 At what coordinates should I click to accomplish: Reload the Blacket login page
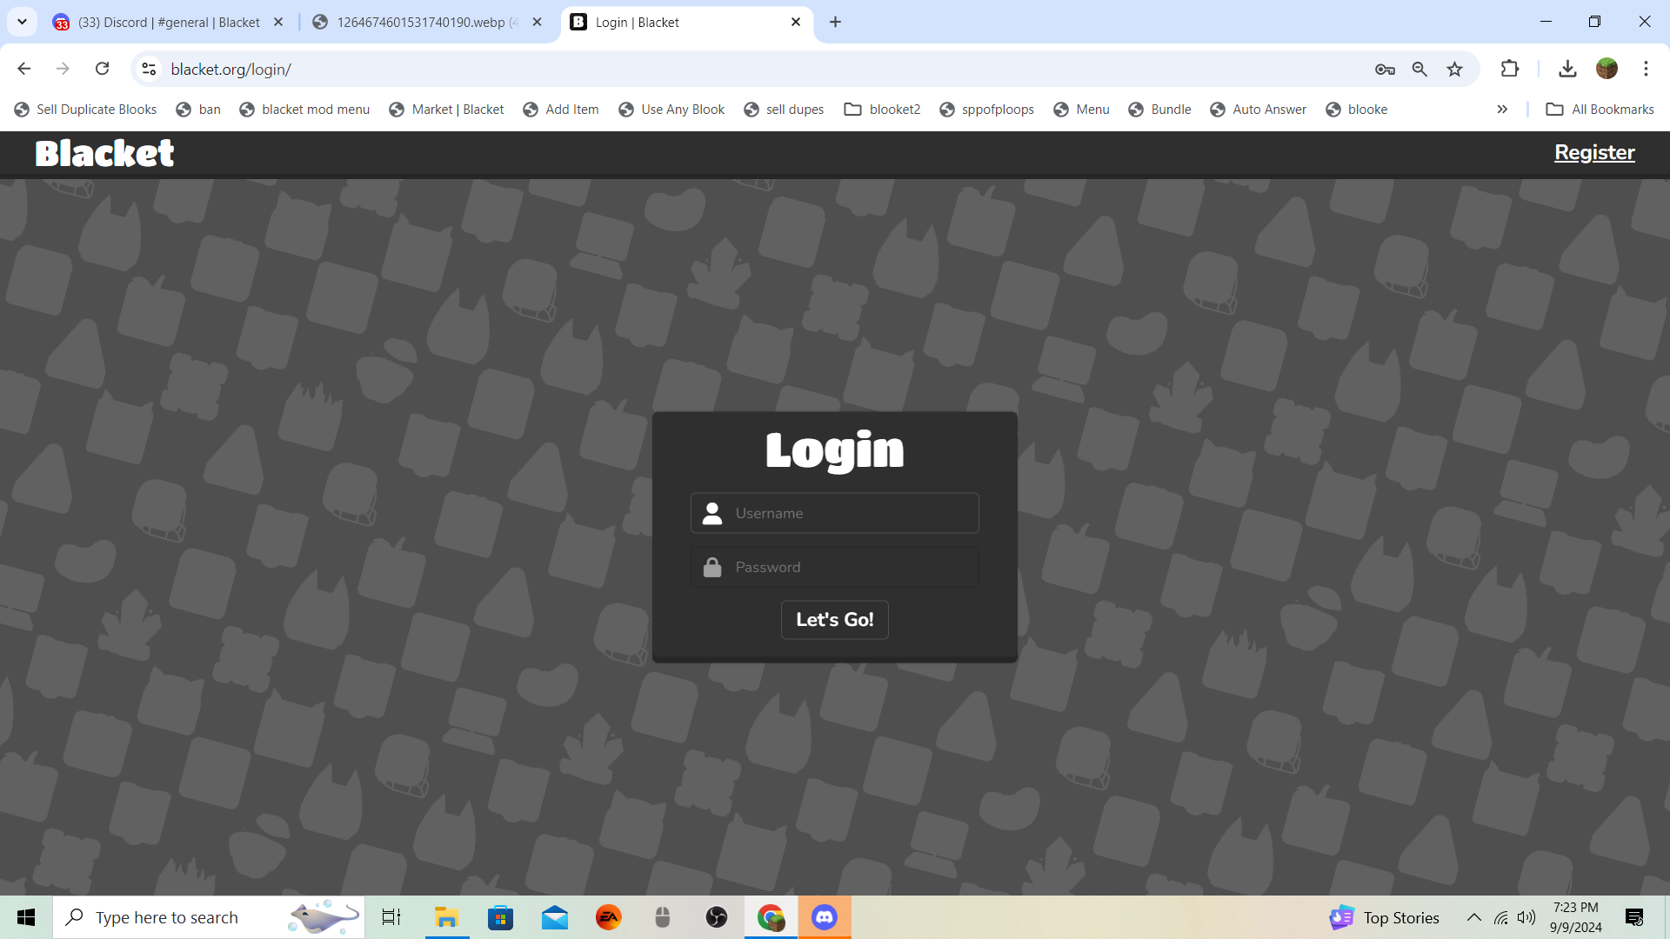click(102, 69)
